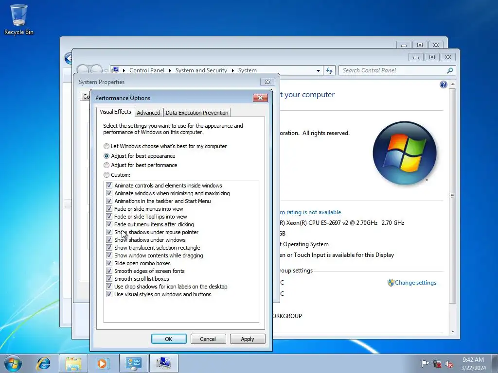Toggle Fade or slide menus into view
Image resolution: width=498 pixels, height=373 pixels.
109,209
